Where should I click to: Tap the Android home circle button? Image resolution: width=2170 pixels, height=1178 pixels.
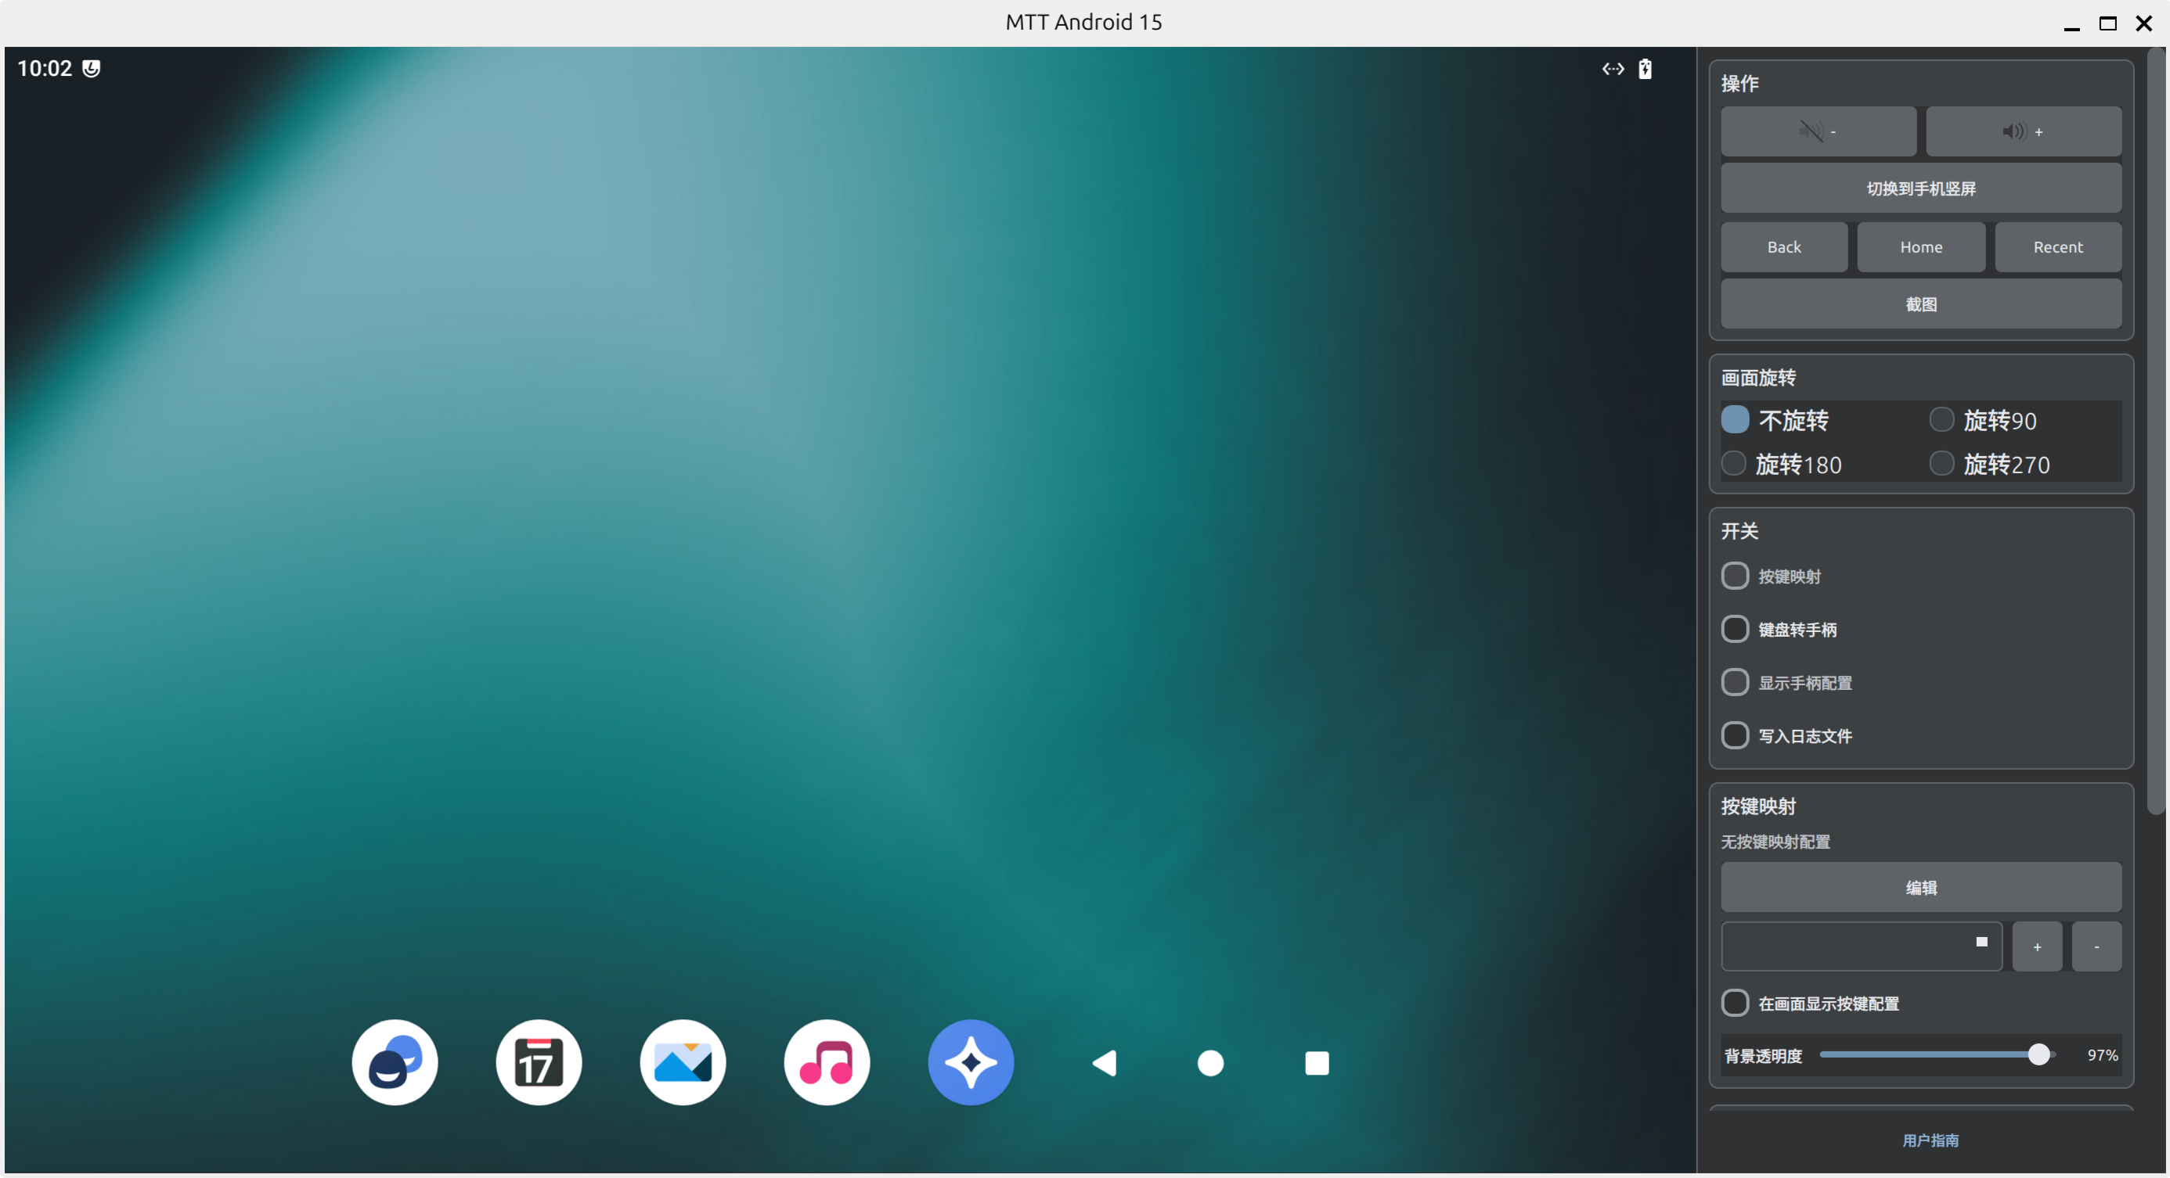tap(1210, 1063)
